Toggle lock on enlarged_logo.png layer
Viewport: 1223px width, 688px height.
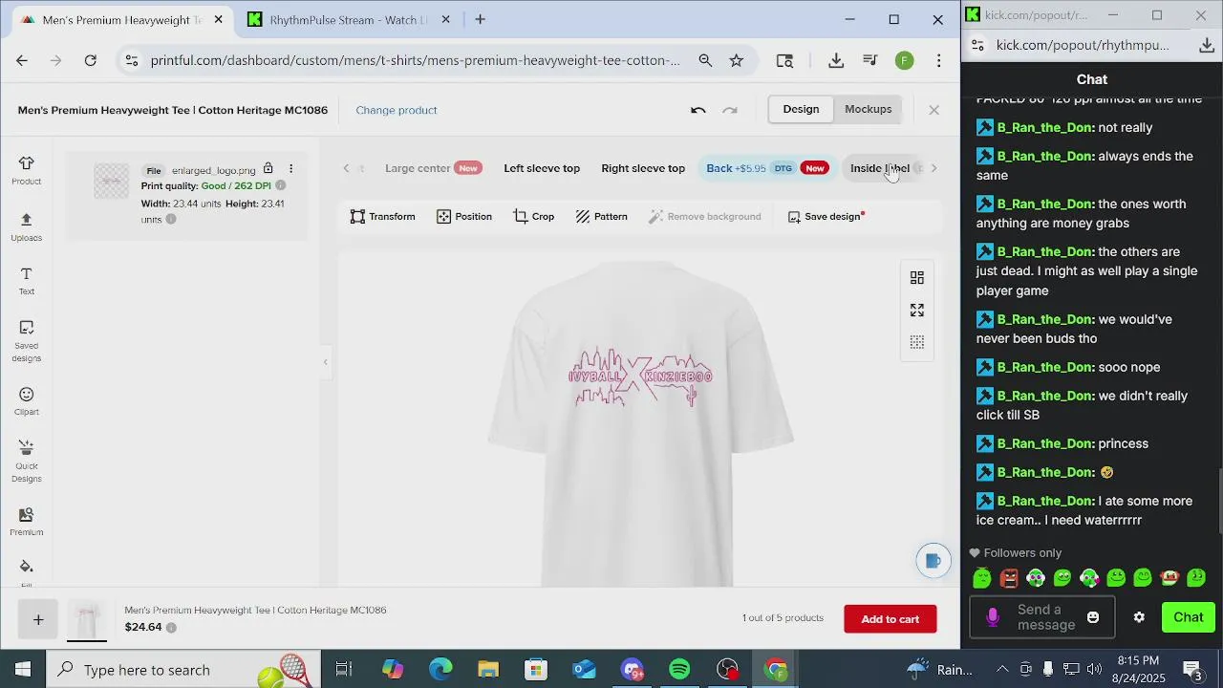tap(268, 169)
